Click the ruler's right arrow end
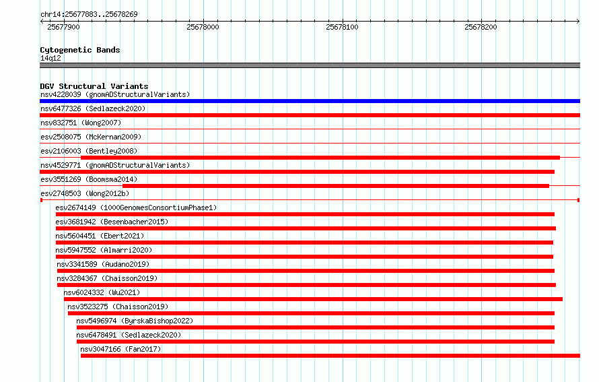 578,21
